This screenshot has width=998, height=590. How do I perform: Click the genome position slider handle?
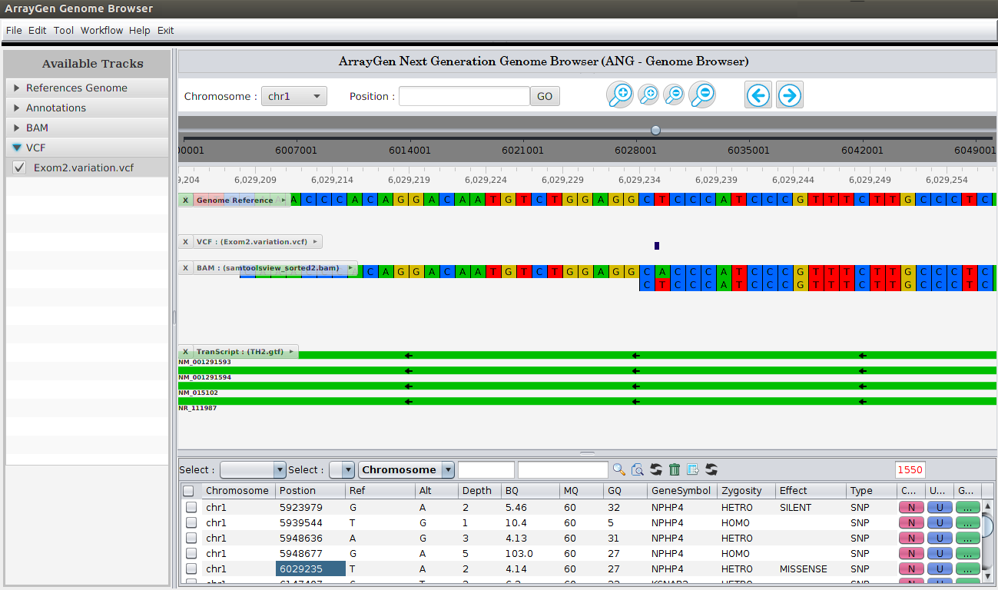pyautogui.click(x=655, y=130)
